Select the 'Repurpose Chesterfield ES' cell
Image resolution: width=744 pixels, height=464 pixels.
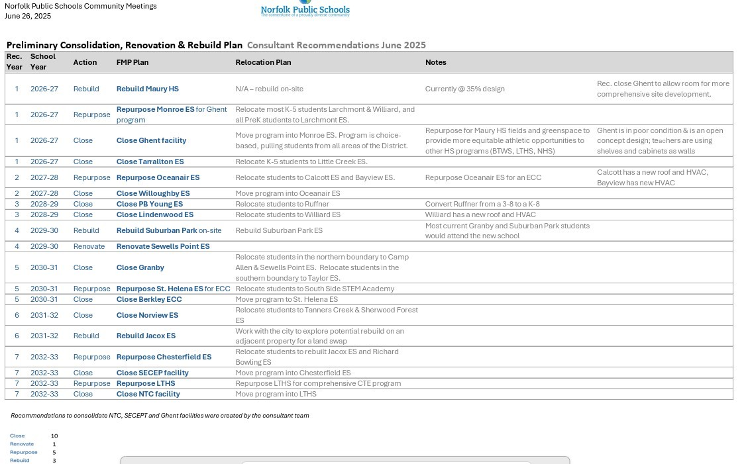click(x=164, y=357)
